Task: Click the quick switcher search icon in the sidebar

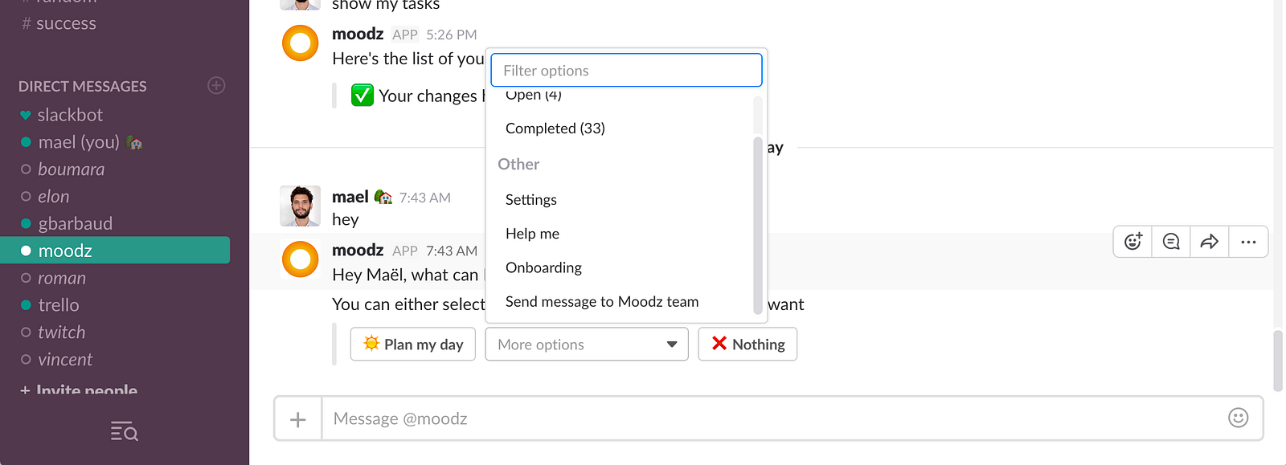Action: coord(125,432)
